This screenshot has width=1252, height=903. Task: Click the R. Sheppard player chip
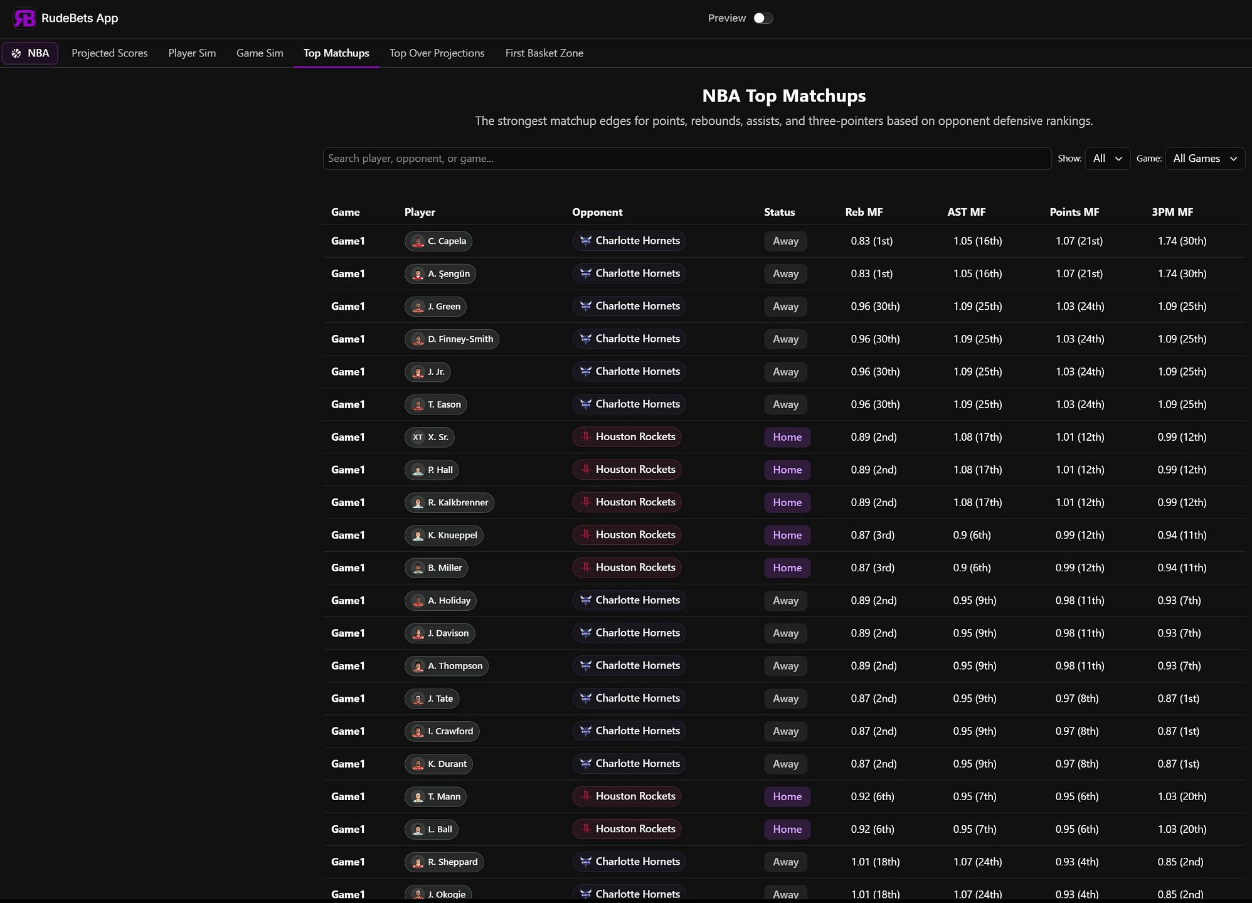pyautogui.click(x=444, y=862)
